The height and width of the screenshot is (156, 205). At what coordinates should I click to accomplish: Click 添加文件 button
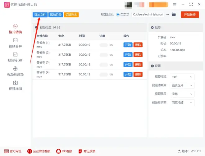click(40, 15)
